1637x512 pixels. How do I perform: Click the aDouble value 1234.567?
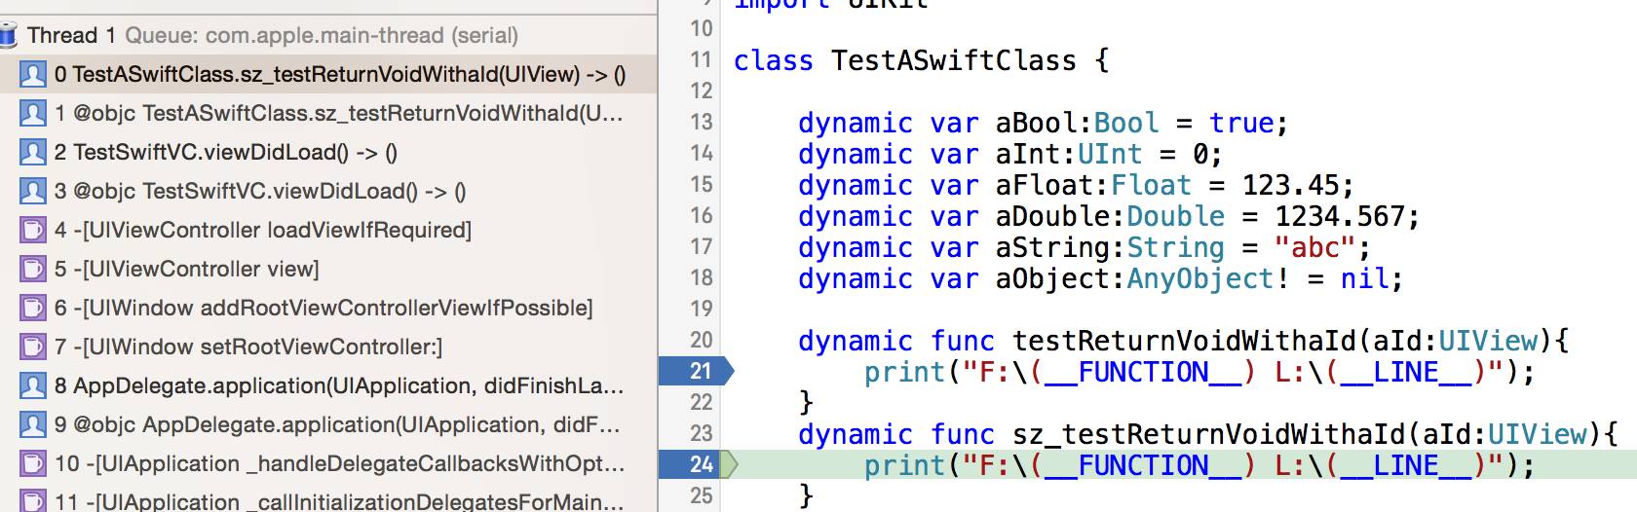click(x=1339, y=216)
